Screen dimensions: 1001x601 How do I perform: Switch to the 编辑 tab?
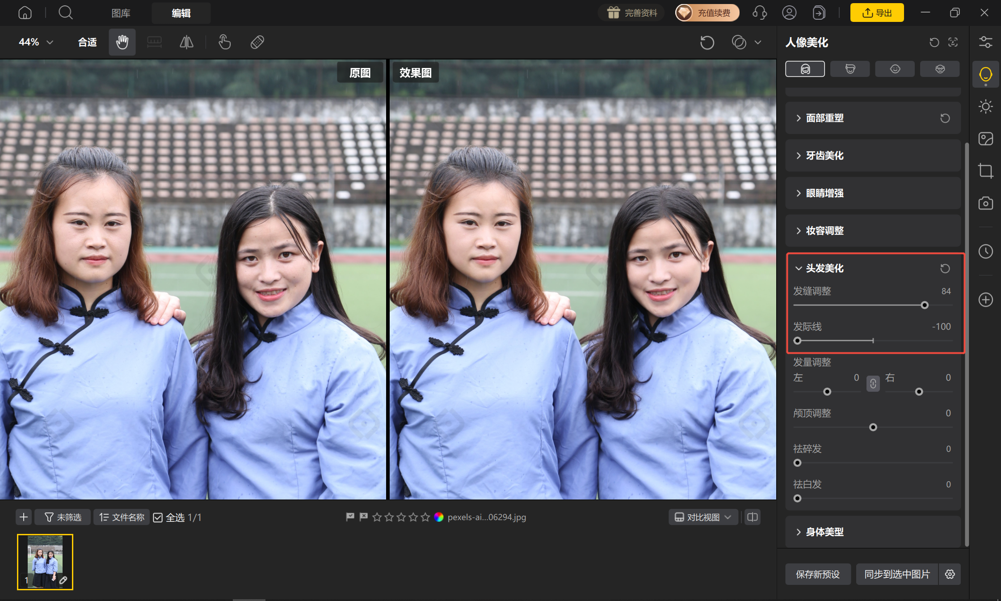(x=181, y=13)
